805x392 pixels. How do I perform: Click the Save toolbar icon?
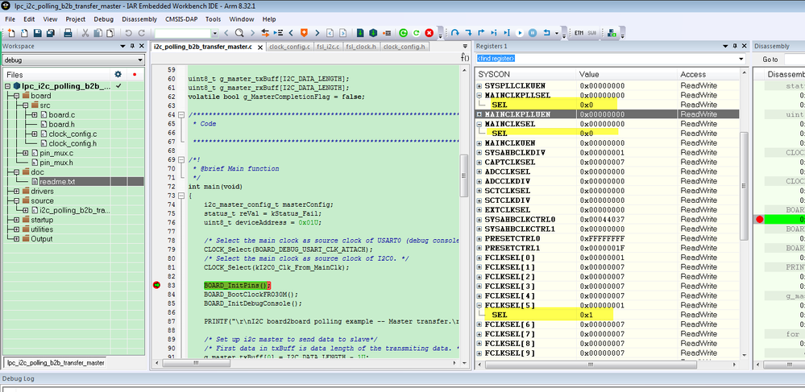point(37,33)
